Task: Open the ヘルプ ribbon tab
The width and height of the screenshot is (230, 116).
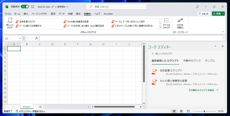Action: [97, 14]
